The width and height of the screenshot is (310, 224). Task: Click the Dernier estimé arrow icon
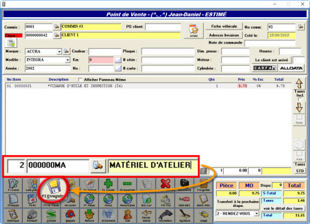(x=146, y=216)
